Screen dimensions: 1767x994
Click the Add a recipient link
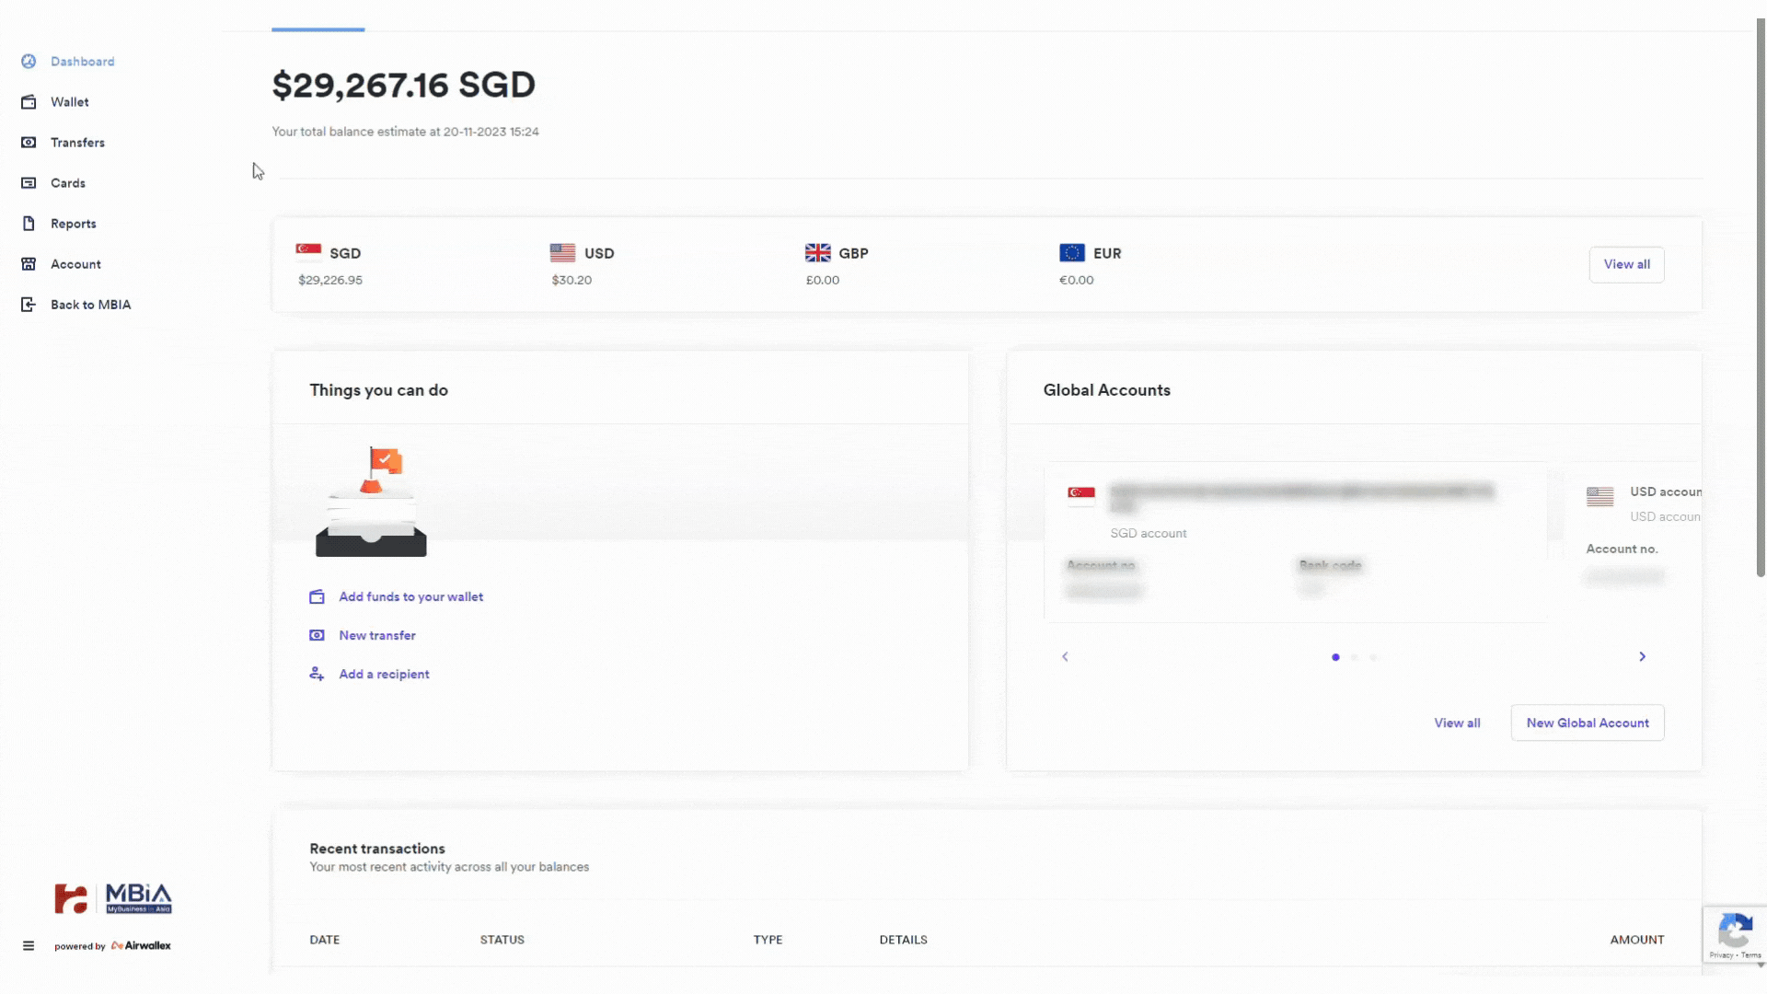tap(384, 675)
